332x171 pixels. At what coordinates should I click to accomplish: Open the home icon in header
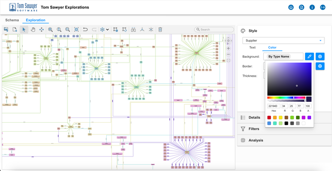point(291,8)
